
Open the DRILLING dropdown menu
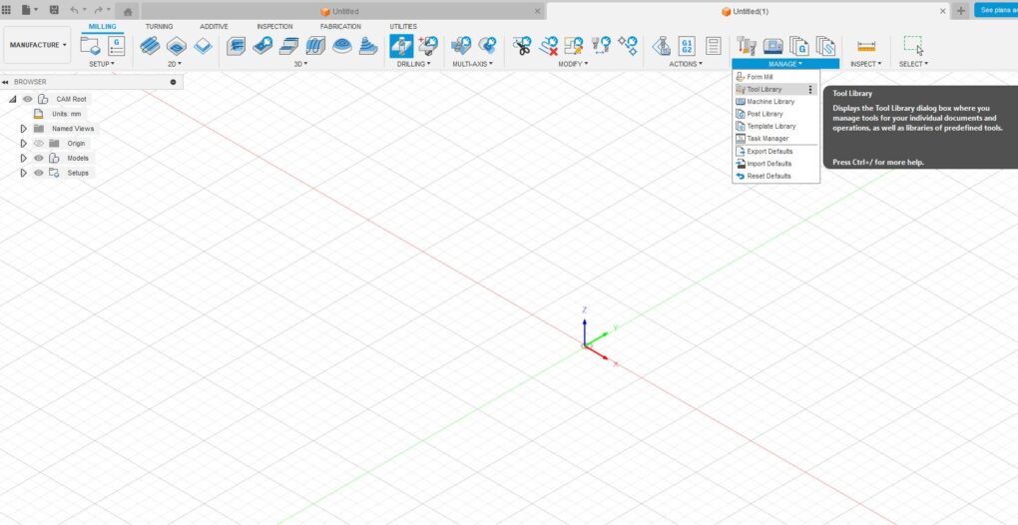pos(413,64)
